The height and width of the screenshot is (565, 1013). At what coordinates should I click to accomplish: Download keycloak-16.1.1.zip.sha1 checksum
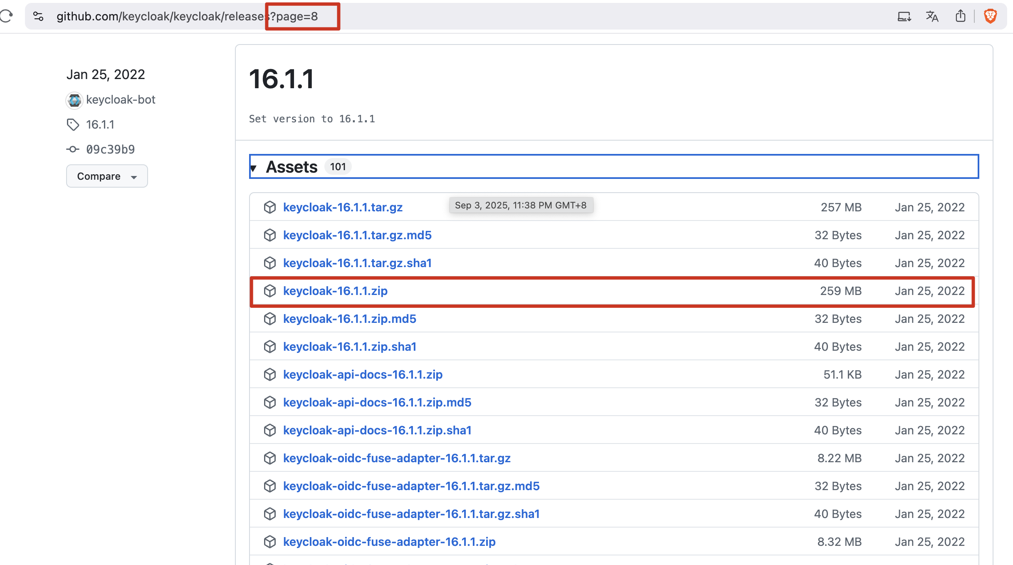coord(350,347)
